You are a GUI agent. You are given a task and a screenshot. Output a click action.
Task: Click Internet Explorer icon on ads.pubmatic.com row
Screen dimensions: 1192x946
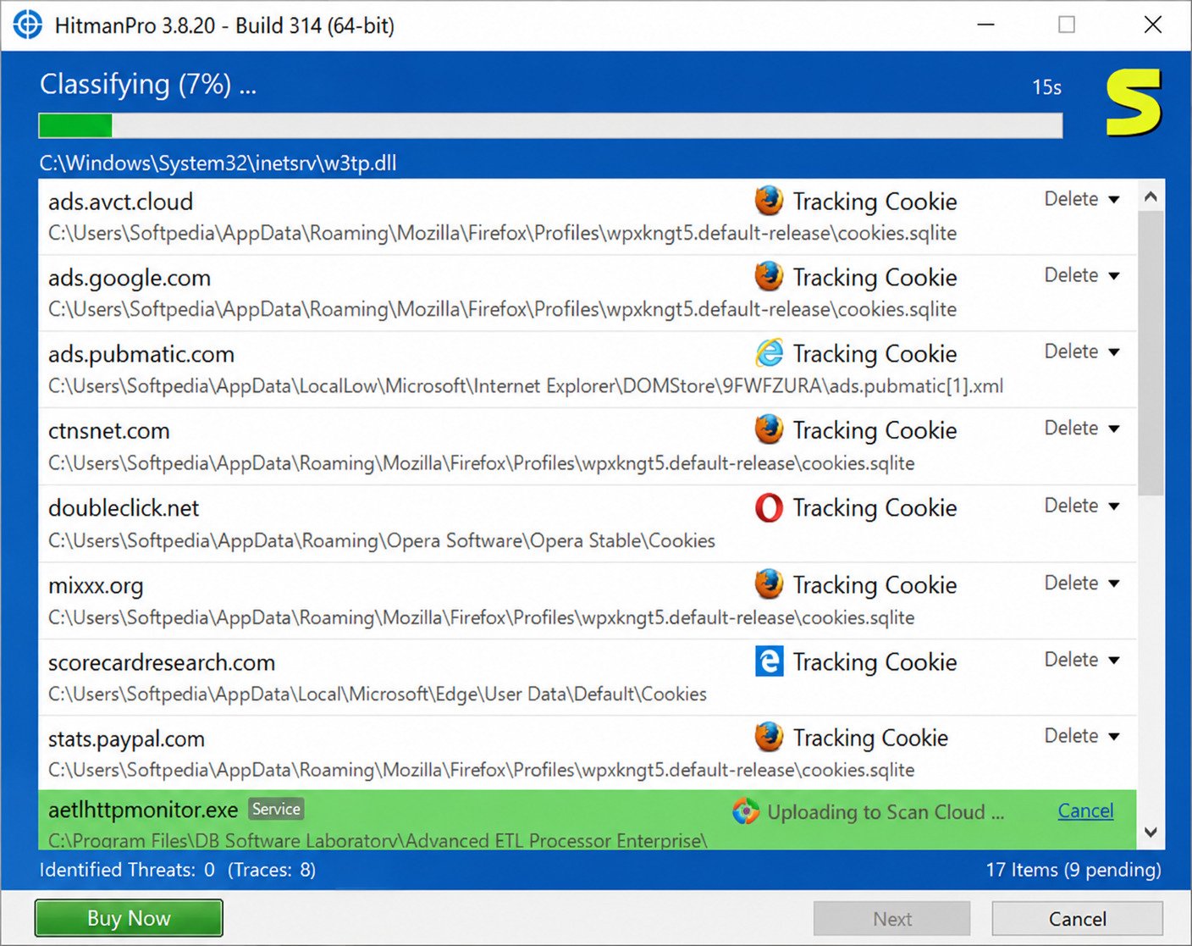(x=769, y=353)
